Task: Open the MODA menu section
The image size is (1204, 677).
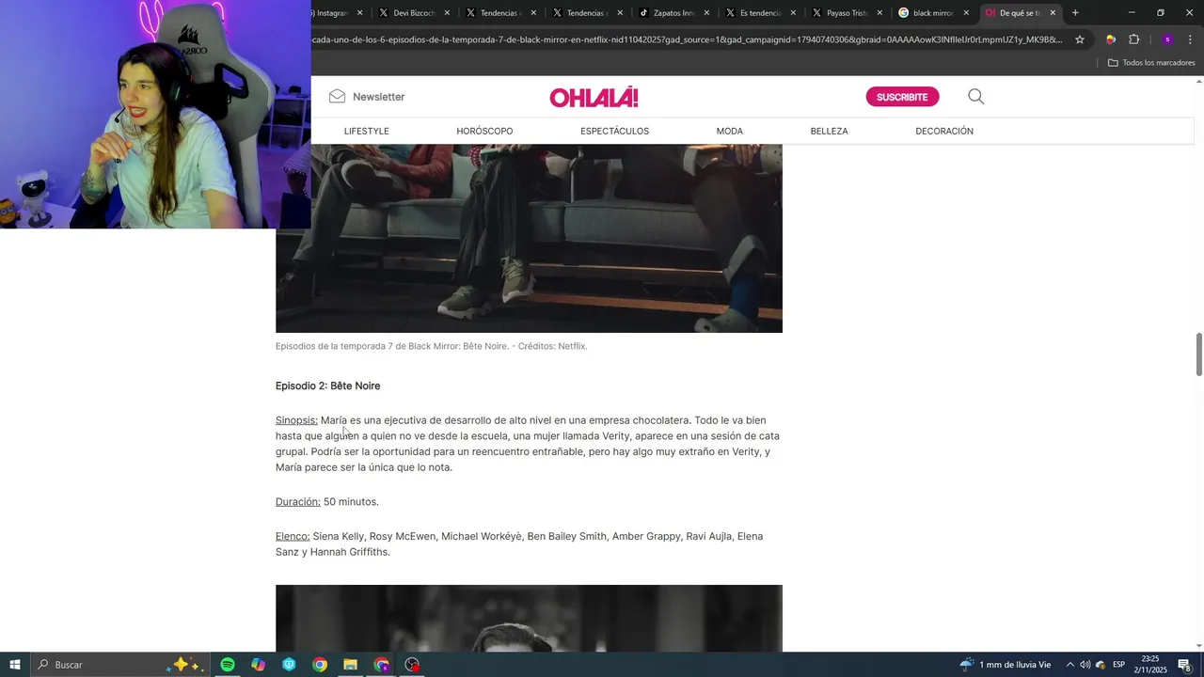Action: point(729,131)
